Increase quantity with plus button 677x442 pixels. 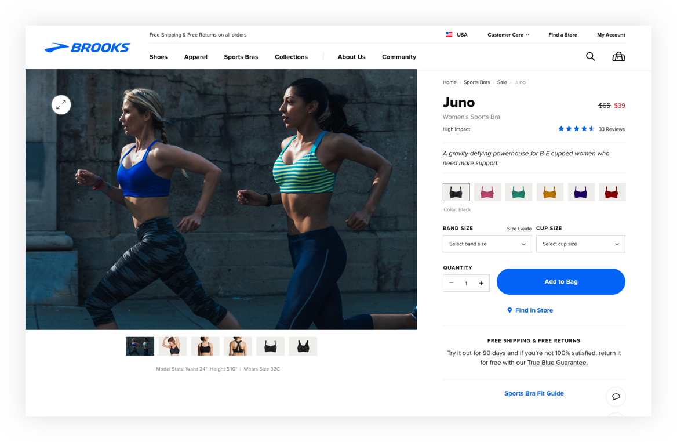[x=481, y=283]
